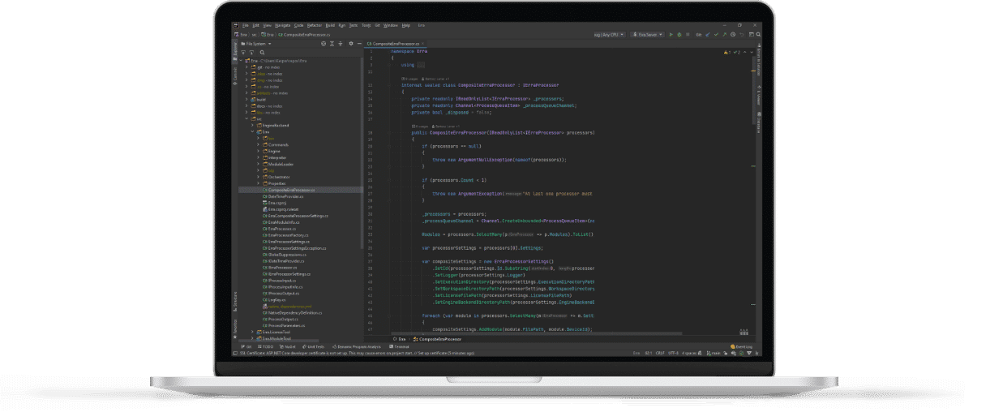The width and height of the screenshot is (990, 412).
Task: Open the Refactor menu
Action: [x=313, y=26]
